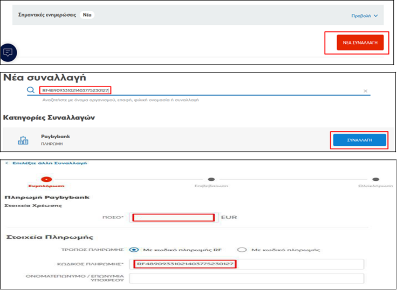Click the Paybybank building icon
This screenshot has height=290, width=397.
23,140
